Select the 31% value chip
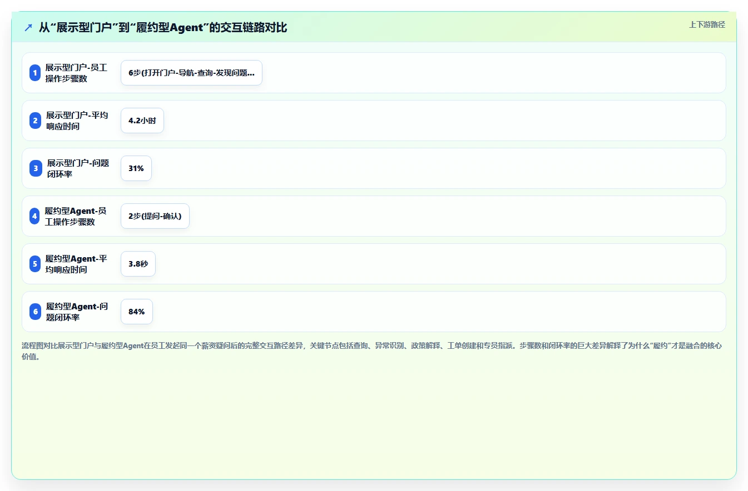 [136, 168]
